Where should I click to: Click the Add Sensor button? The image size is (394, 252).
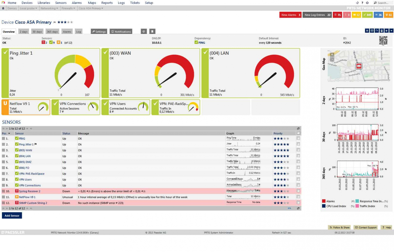pos(12,216)
